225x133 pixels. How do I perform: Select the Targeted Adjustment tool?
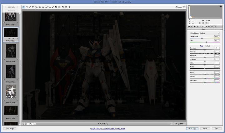(x=37, y=7)
